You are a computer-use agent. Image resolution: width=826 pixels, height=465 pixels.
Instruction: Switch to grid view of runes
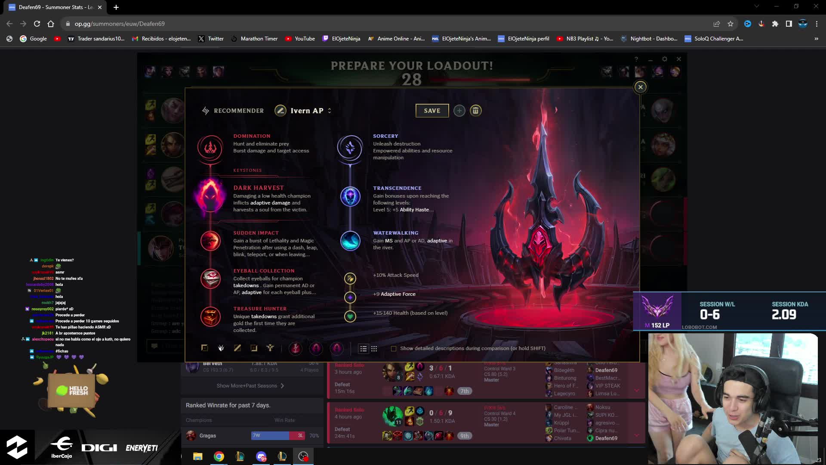tap(374, 348)
